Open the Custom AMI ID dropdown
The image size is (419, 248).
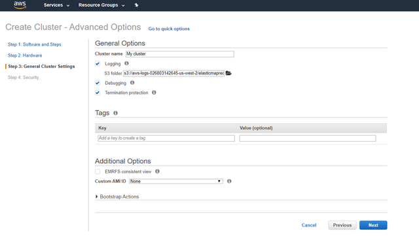(x=176, y=181)
